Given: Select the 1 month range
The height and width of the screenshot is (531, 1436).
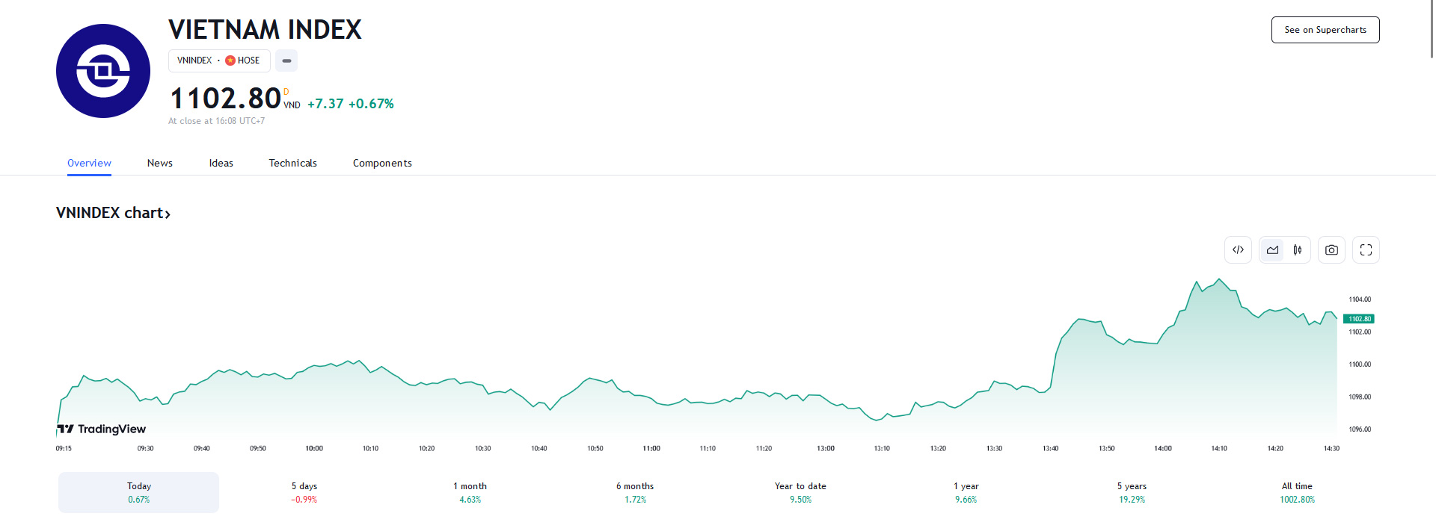Looking at the screenshot, I should point(470,492).
